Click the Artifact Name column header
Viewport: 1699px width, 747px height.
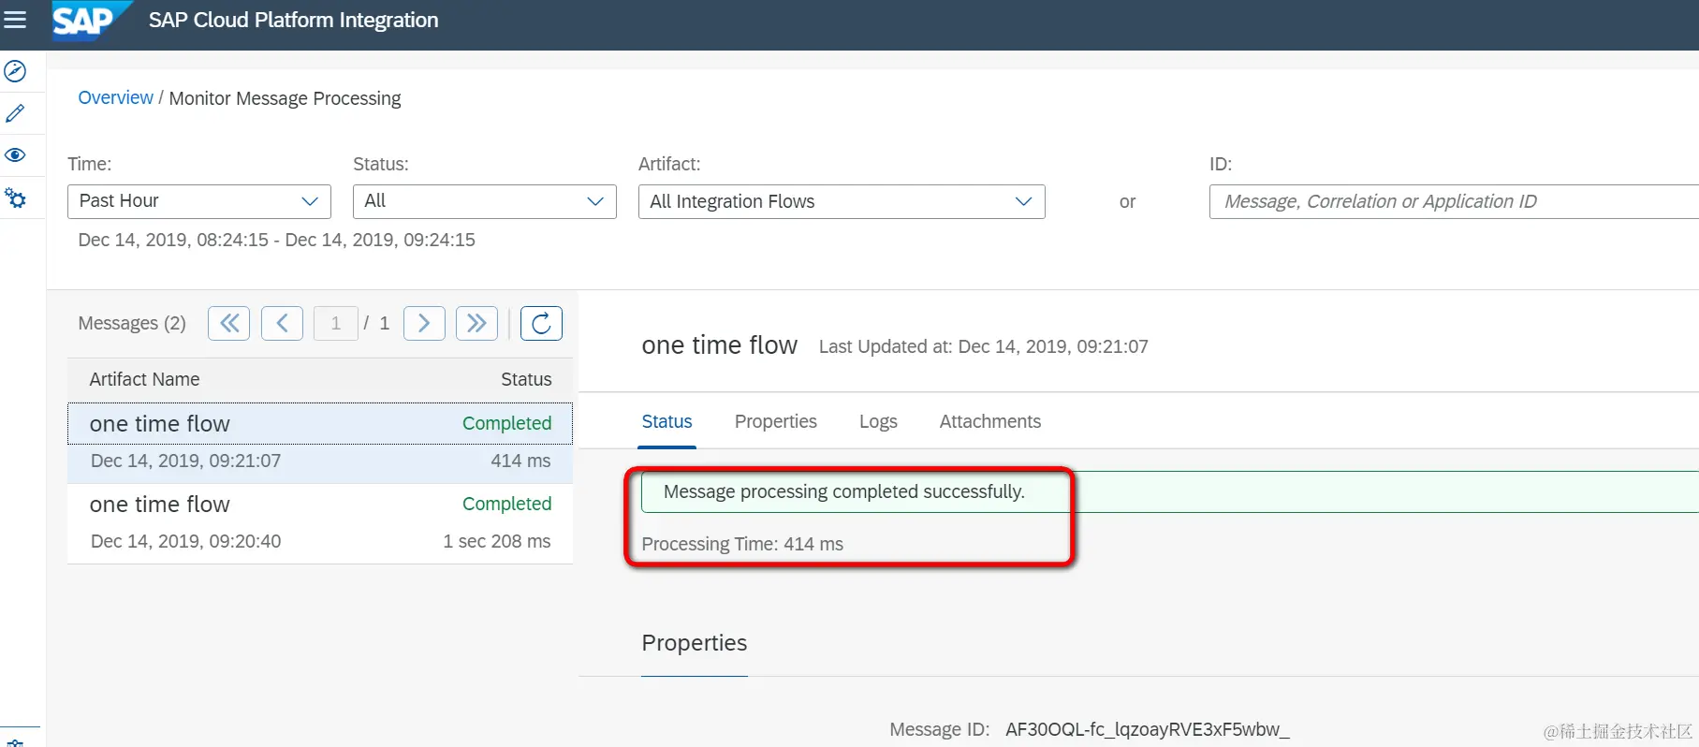(144, 379)
